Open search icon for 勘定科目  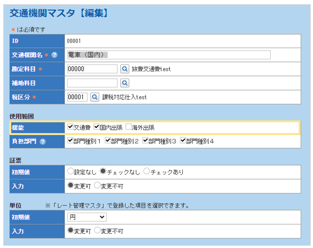coord(125,69)
